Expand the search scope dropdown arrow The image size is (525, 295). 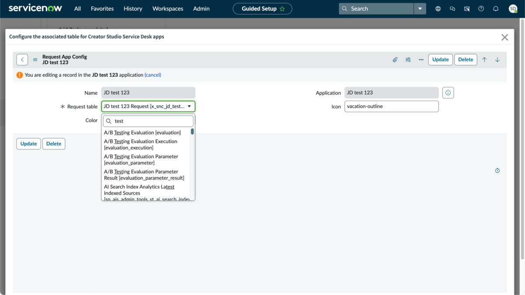pos(420,9)
